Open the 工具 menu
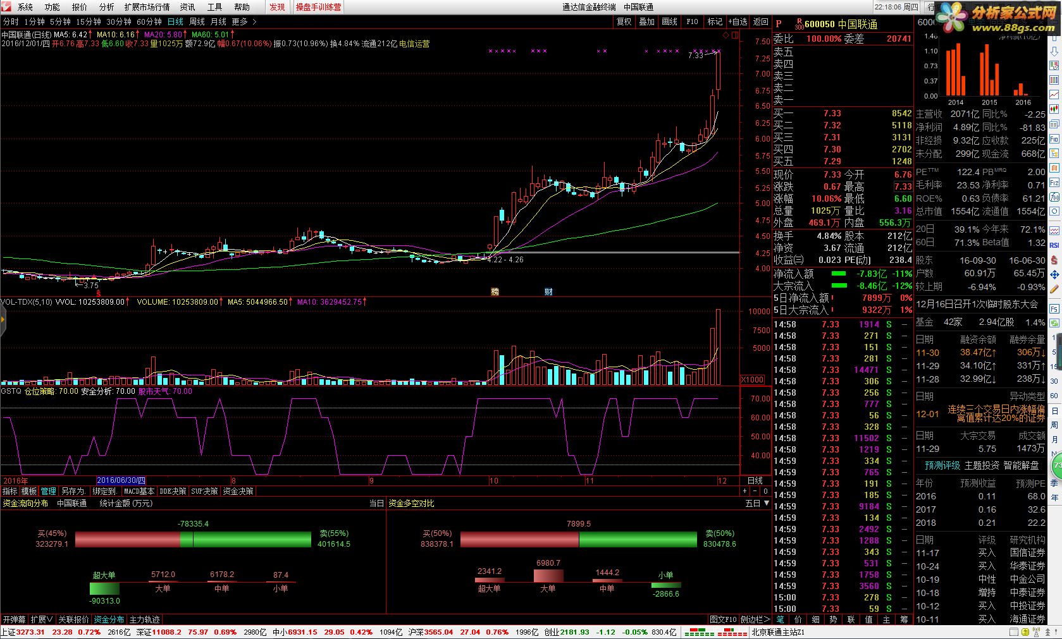 click(214, 7)
